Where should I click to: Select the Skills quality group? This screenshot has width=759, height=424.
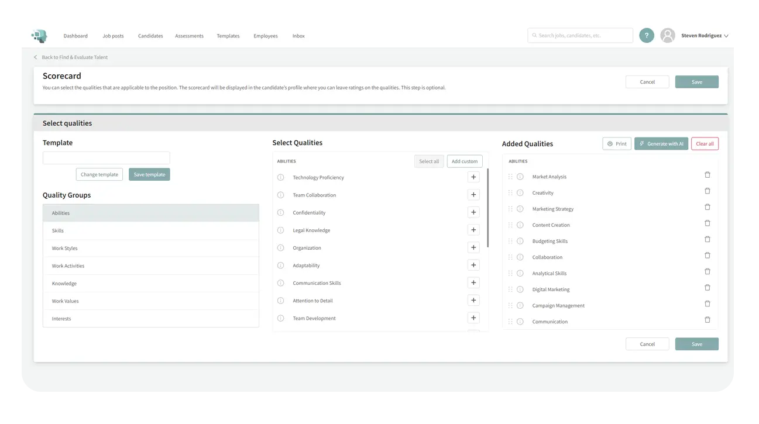(150, 231)
